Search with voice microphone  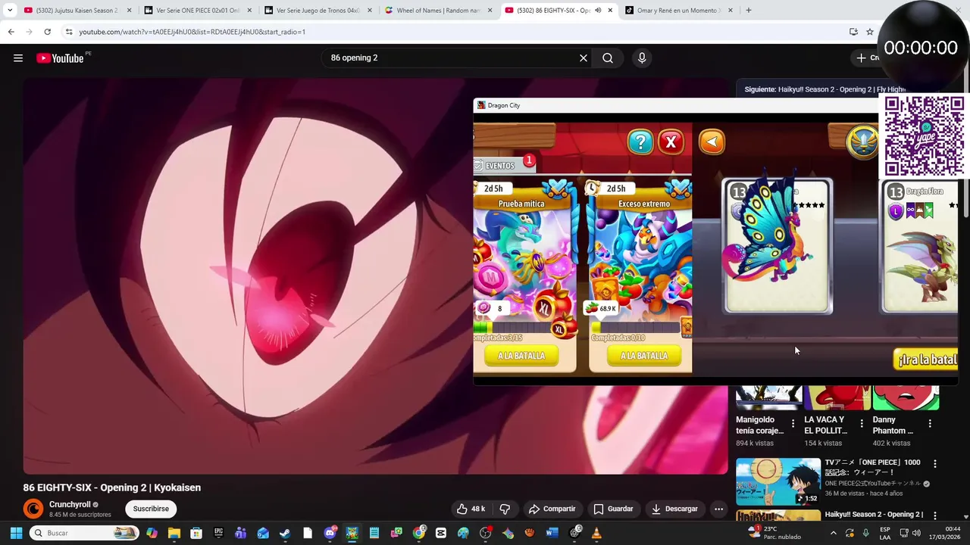click(642, 58)
